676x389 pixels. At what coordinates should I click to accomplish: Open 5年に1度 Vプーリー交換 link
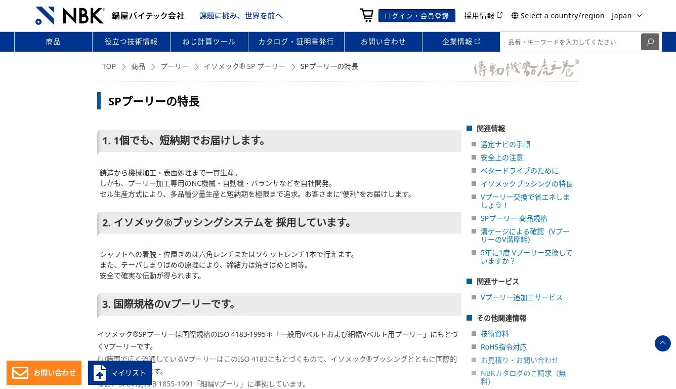[527, 257]
